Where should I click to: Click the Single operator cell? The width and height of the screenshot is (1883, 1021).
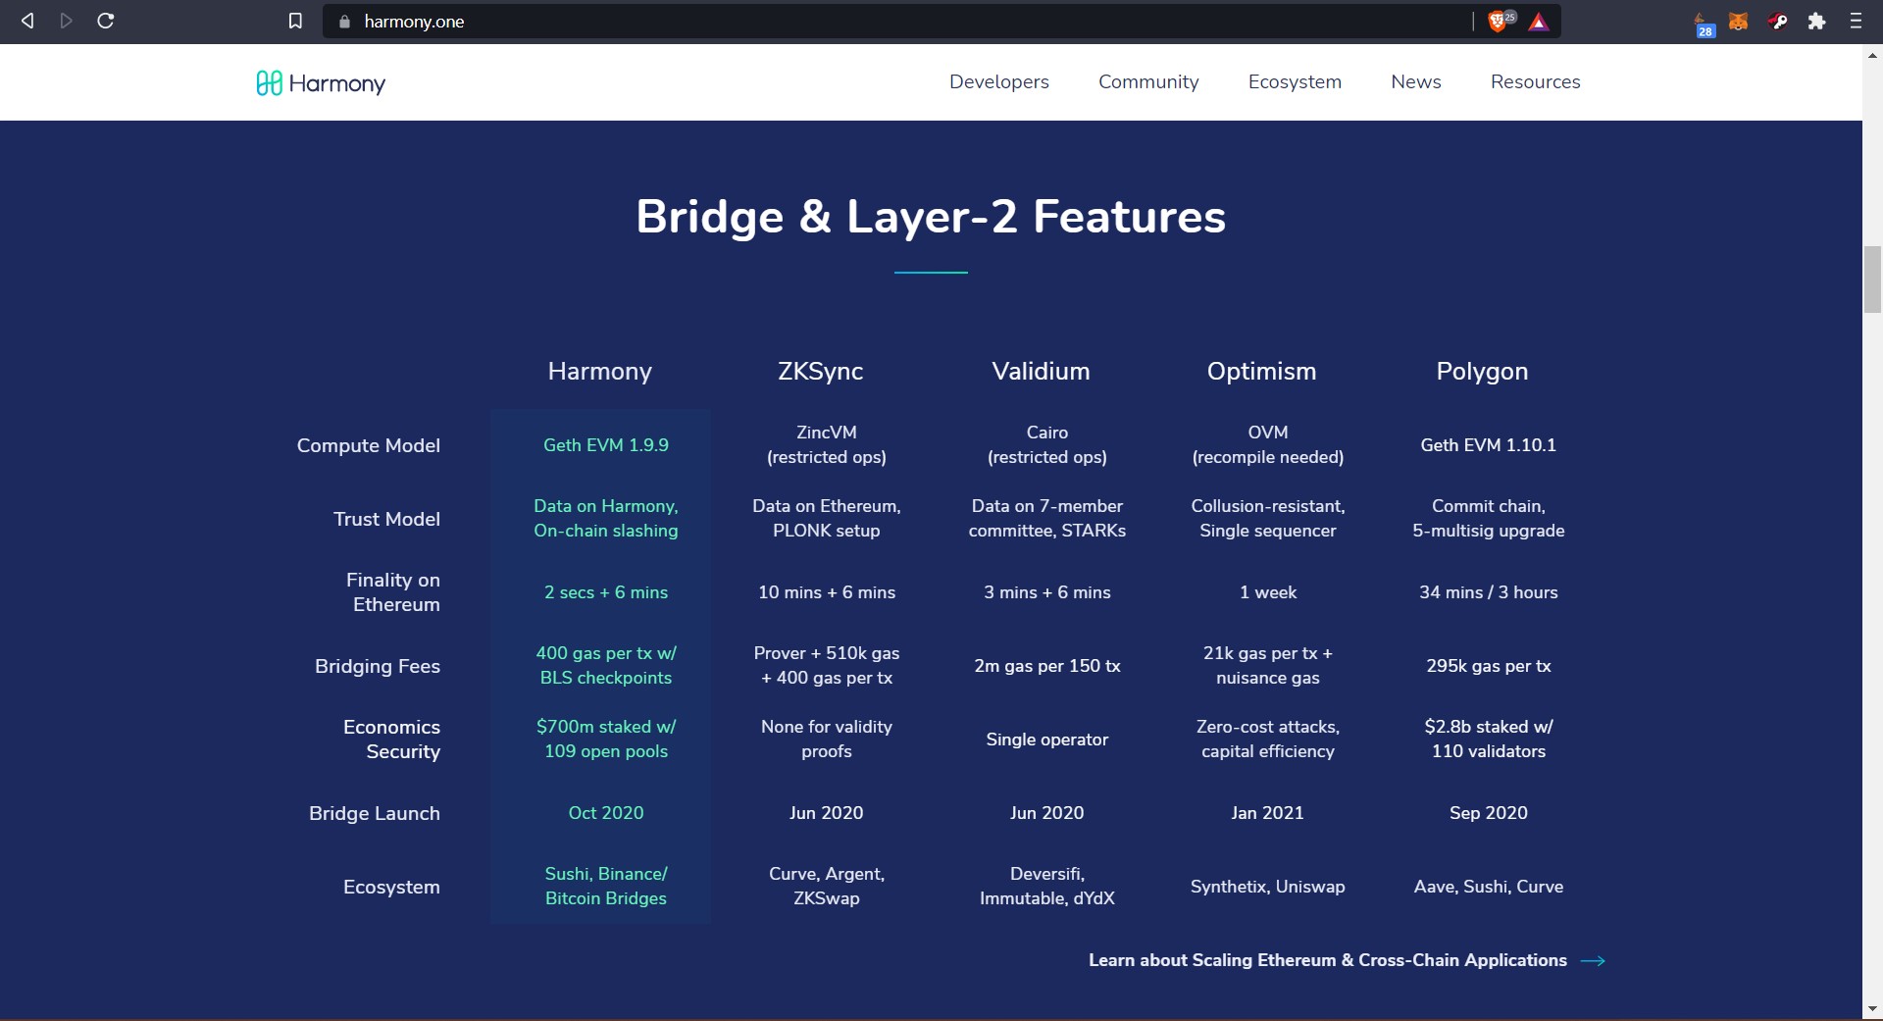pos(1047,740)
